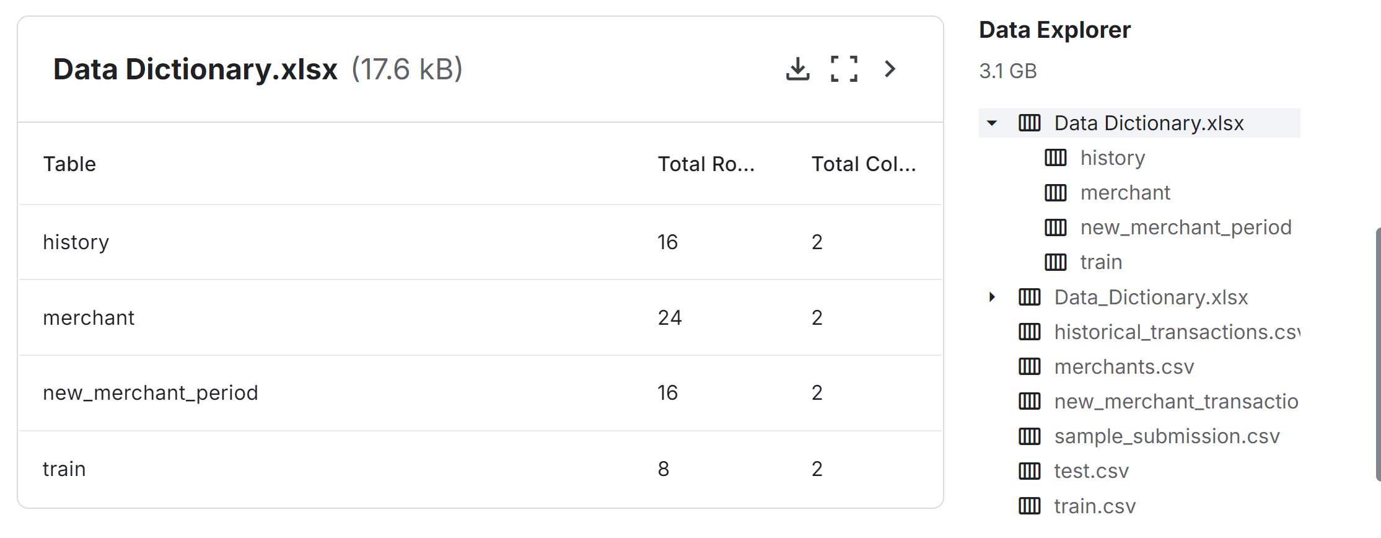1381x538 pixels.
Task: Click the table icon beside sample_submission.csv
Action: 1030,436
